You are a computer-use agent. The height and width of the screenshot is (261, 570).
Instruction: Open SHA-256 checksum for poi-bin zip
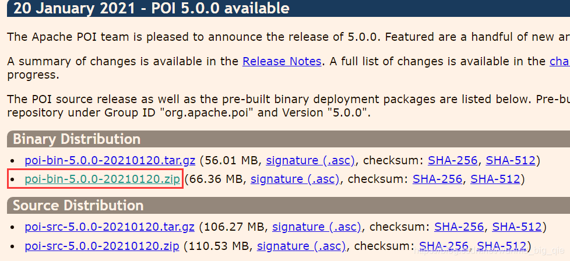(x=437, y=179)
